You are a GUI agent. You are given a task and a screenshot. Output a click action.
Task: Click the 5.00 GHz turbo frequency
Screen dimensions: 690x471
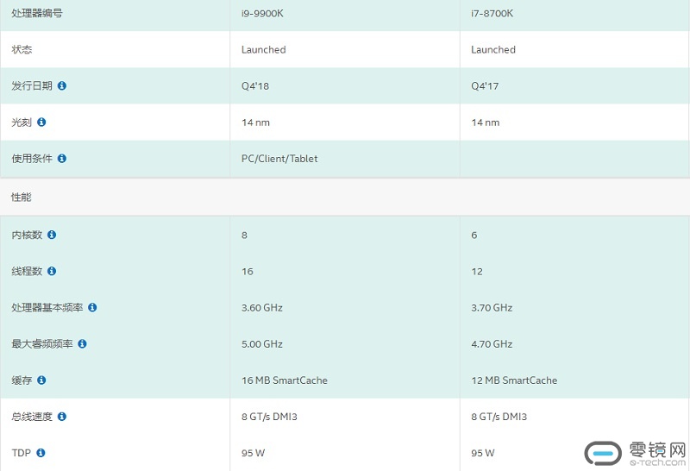click(262, 344)
